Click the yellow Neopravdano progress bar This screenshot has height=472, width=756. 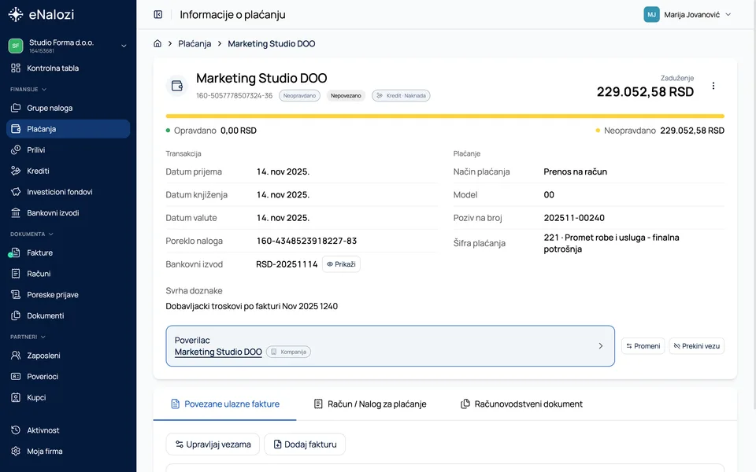coord(444,116)
